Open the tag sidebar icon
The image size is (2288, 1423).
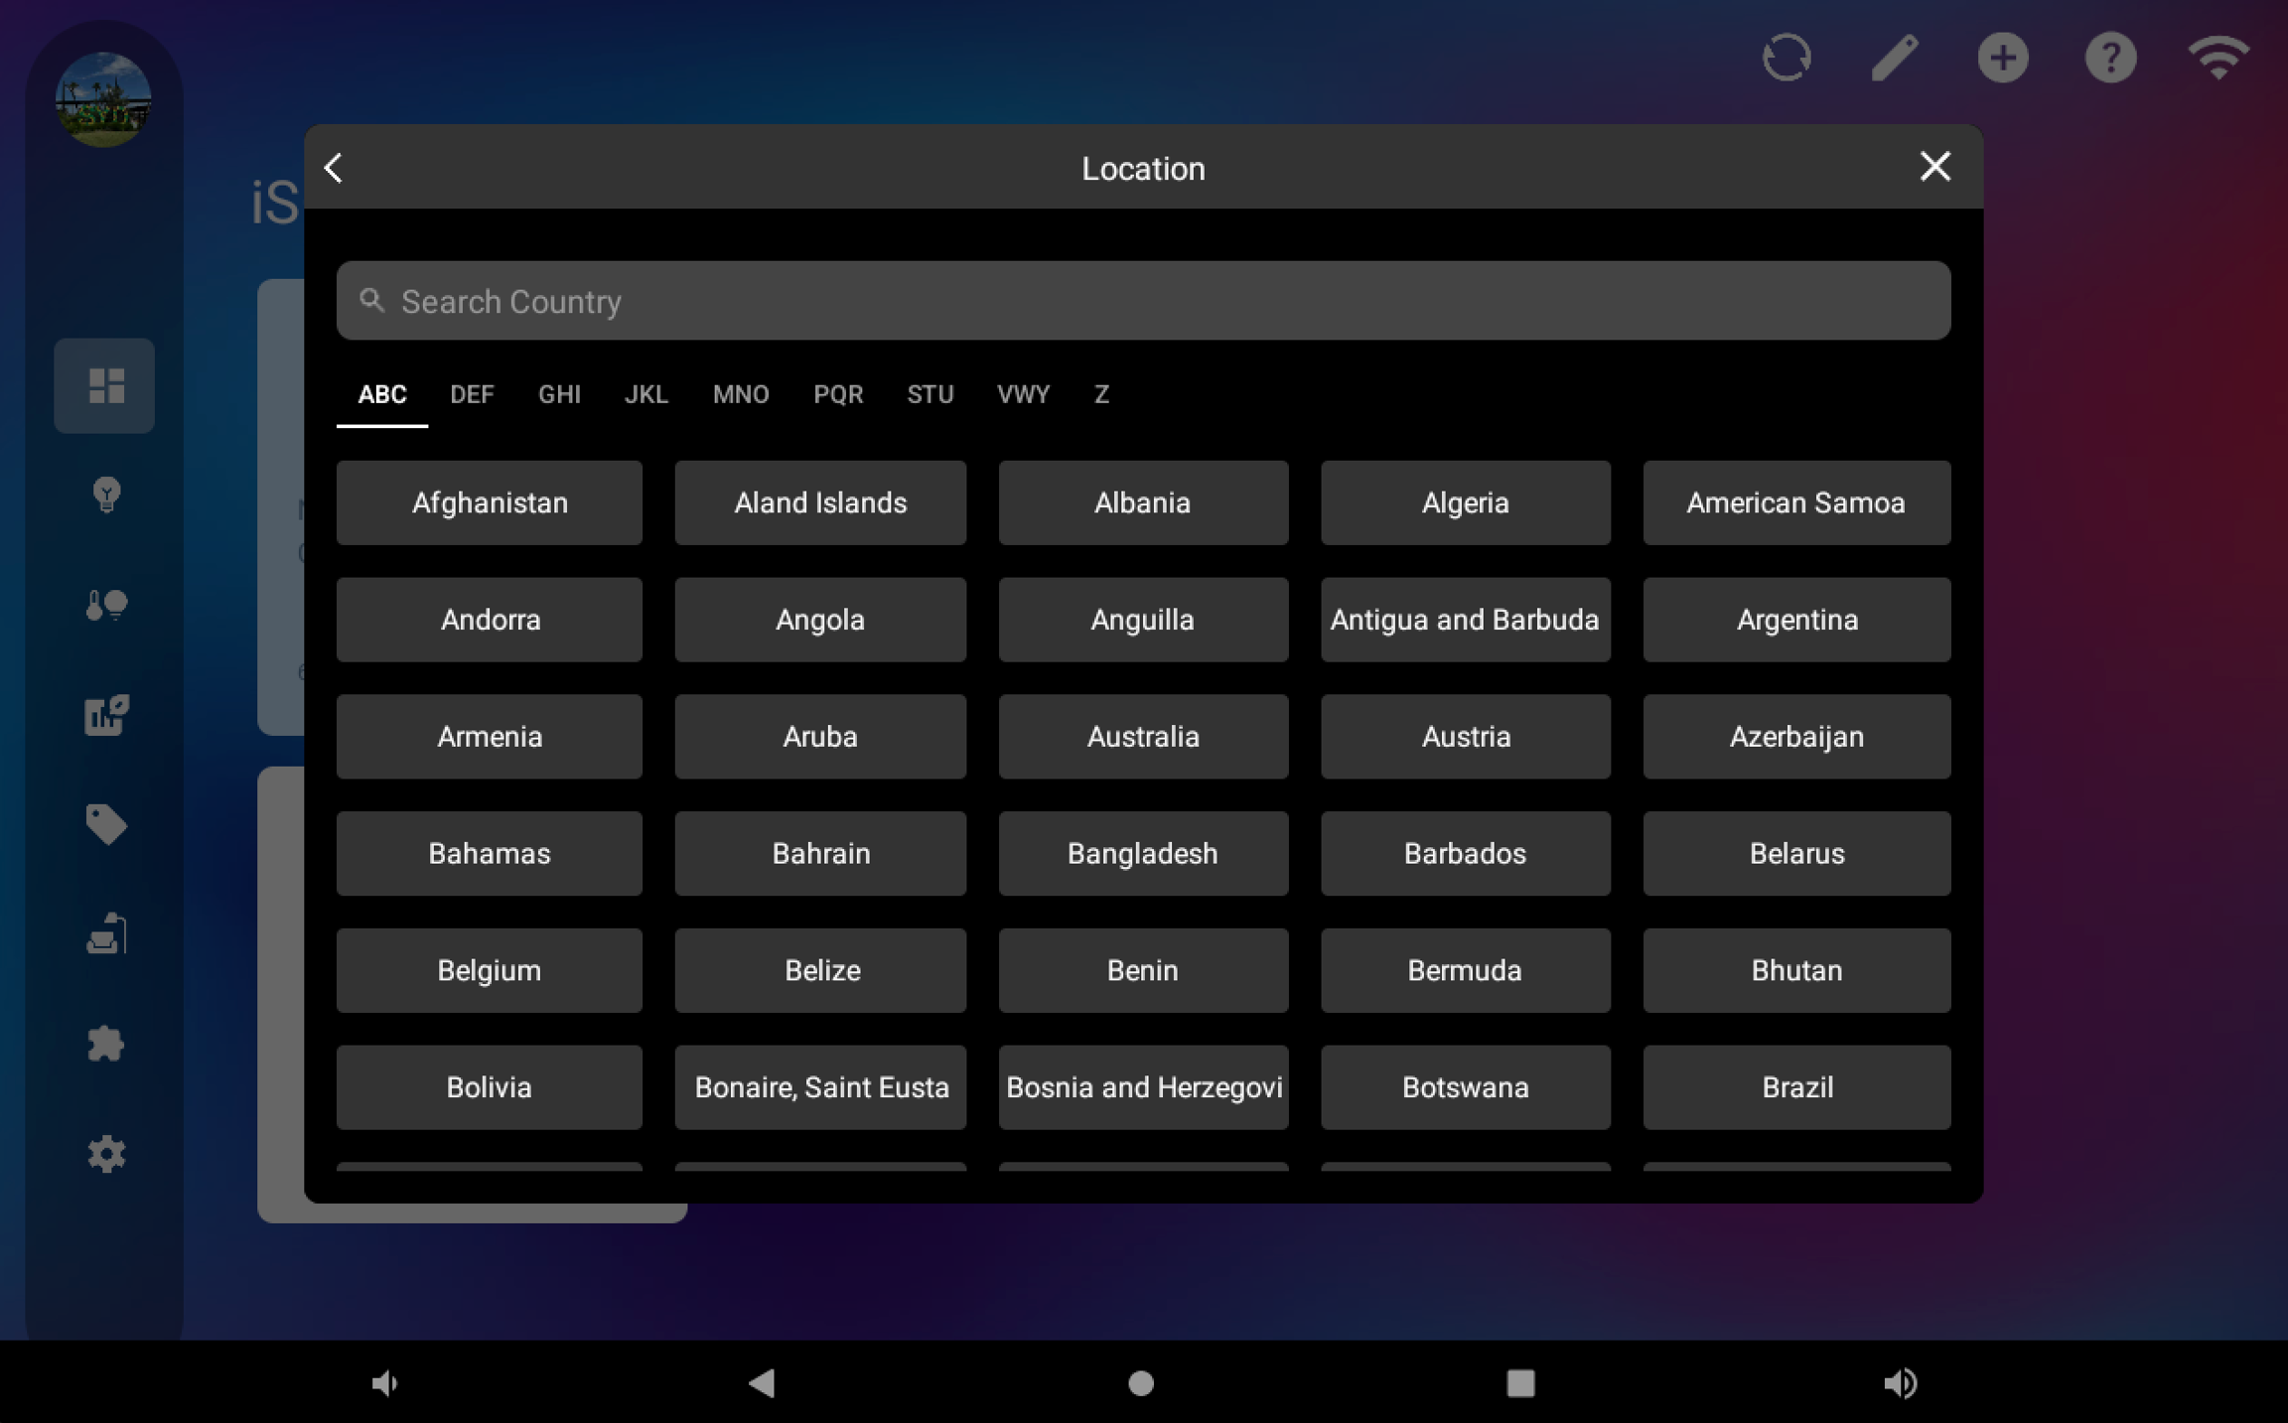[x=105, y=824]
